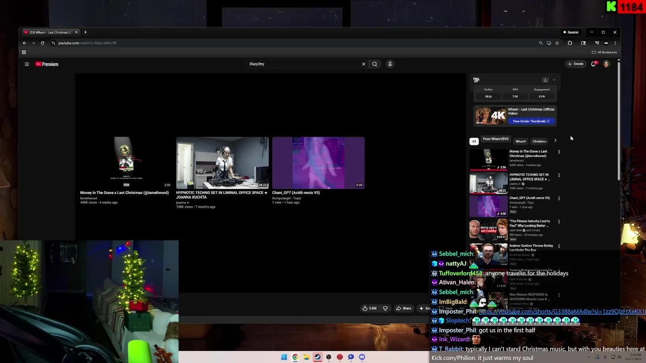646x363 pixels.
Task: Run the YouTube search magnifier button
Action: pyautogui.click(x=374, y=64)
